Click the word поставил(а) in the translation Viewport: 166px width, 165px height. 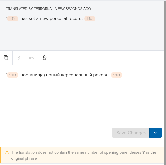[33, 75]
